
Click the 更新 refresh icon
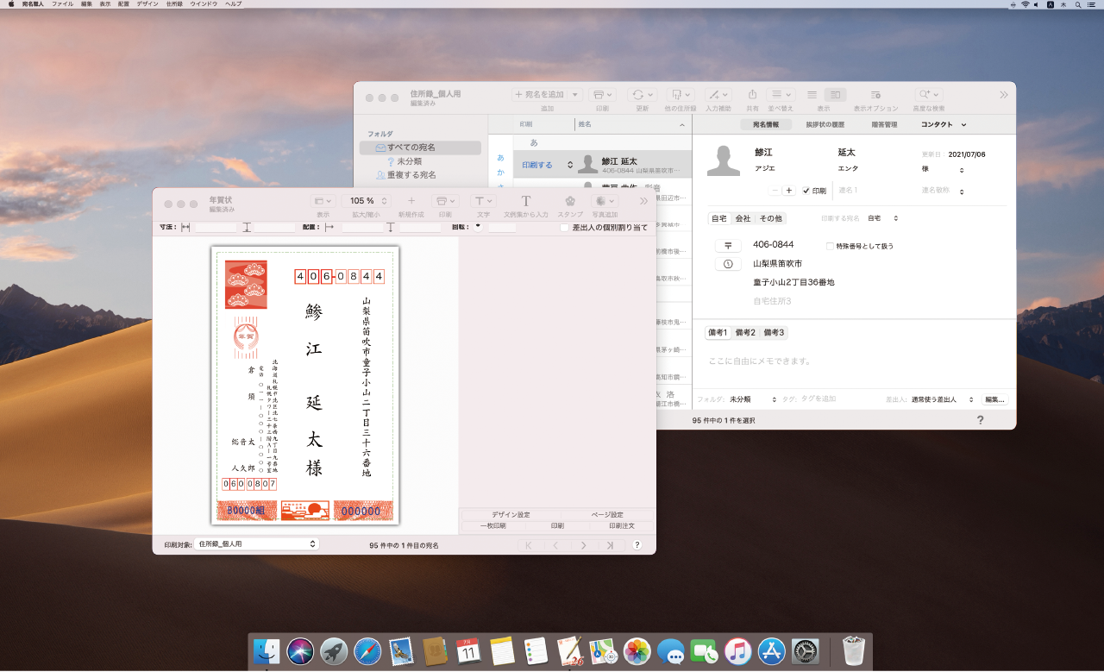(x=642, y=94)
